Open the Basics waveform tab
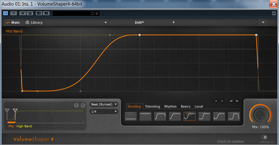 pos(186,106)
